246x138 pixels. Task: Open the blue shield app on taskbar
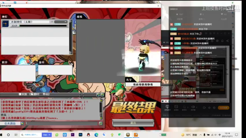tap(65, 135)
